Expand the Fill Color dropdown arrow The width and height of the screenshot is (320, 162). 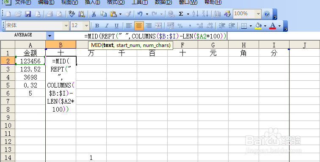click(x=265, y=26)
